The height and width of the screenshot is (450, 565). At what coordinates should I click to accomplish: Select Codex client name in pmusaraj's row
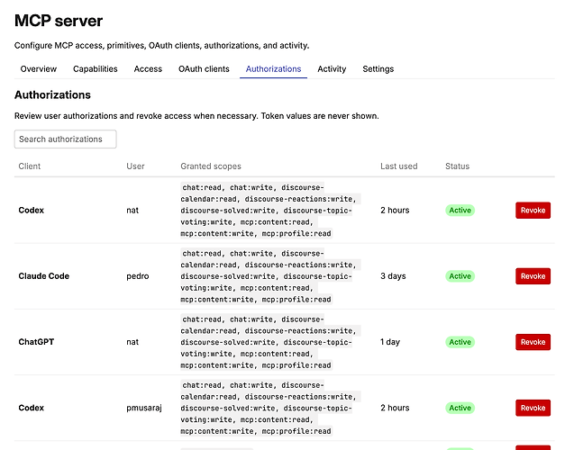31,408
